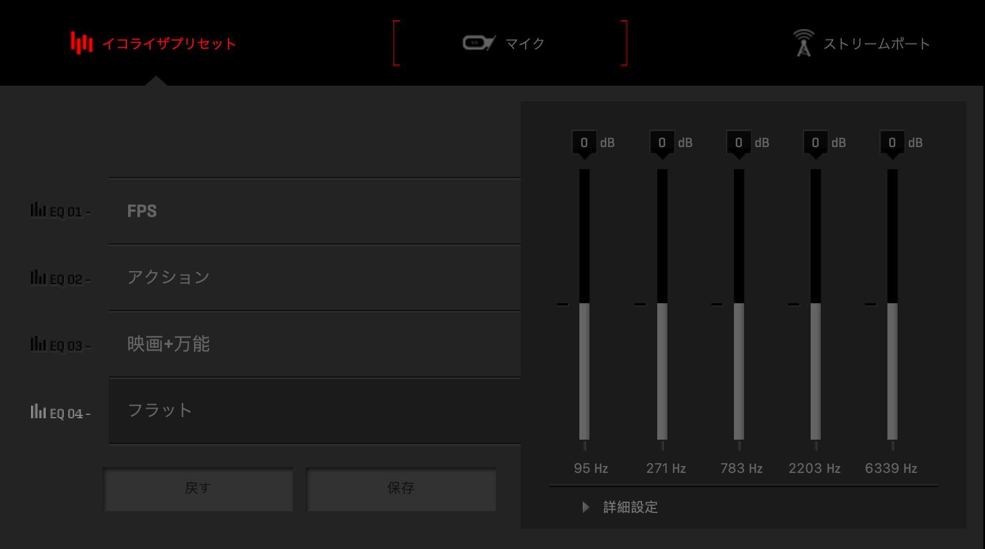Image resolution: width=985 pixels, height=549 pixels.
Task: Click the EQ 02 bars icon
Action: [x=38, y=277]
